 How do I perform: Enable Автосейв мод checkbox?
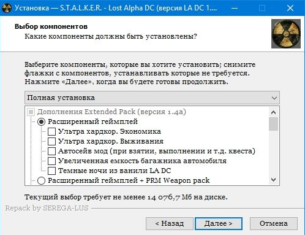click(x=51, y=151)
